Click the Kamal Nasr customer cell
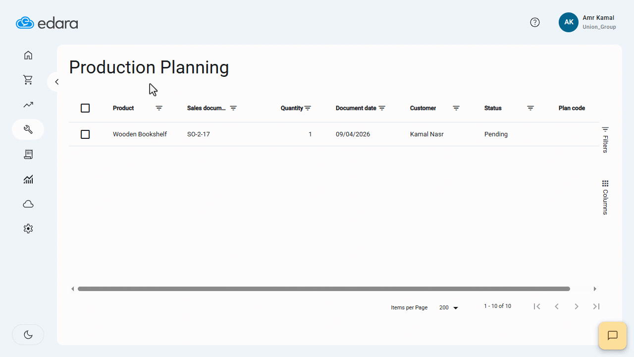This screenshot has width=634, height=357. click(x=427, y=134)
